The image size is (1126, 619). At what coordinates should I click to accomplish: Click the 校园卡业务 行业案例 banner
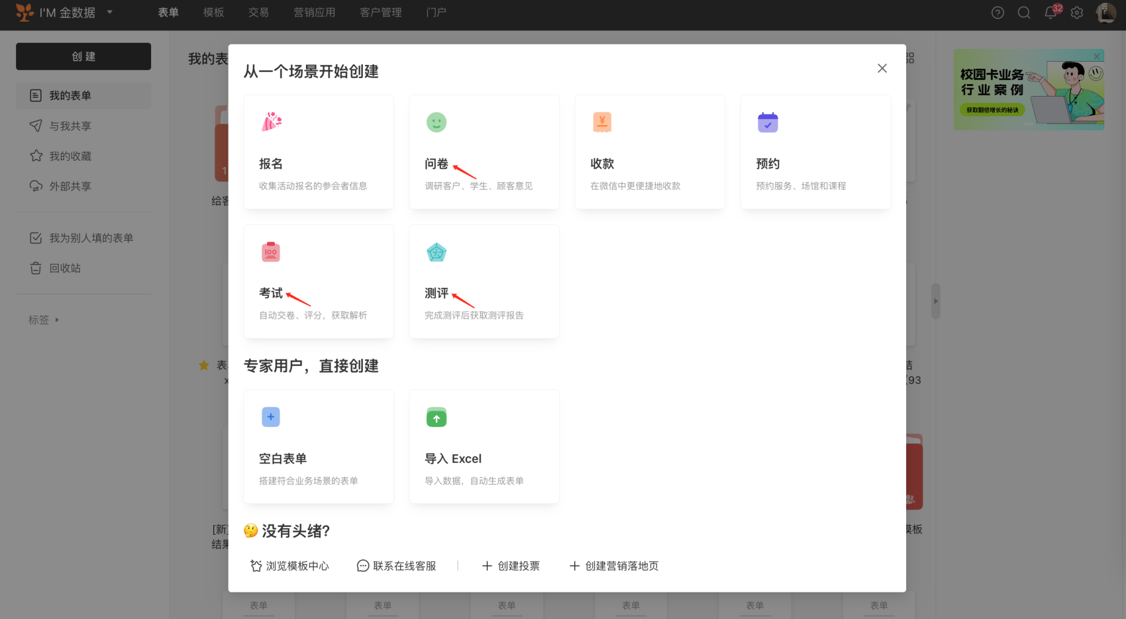click(x=1029, y=90)
